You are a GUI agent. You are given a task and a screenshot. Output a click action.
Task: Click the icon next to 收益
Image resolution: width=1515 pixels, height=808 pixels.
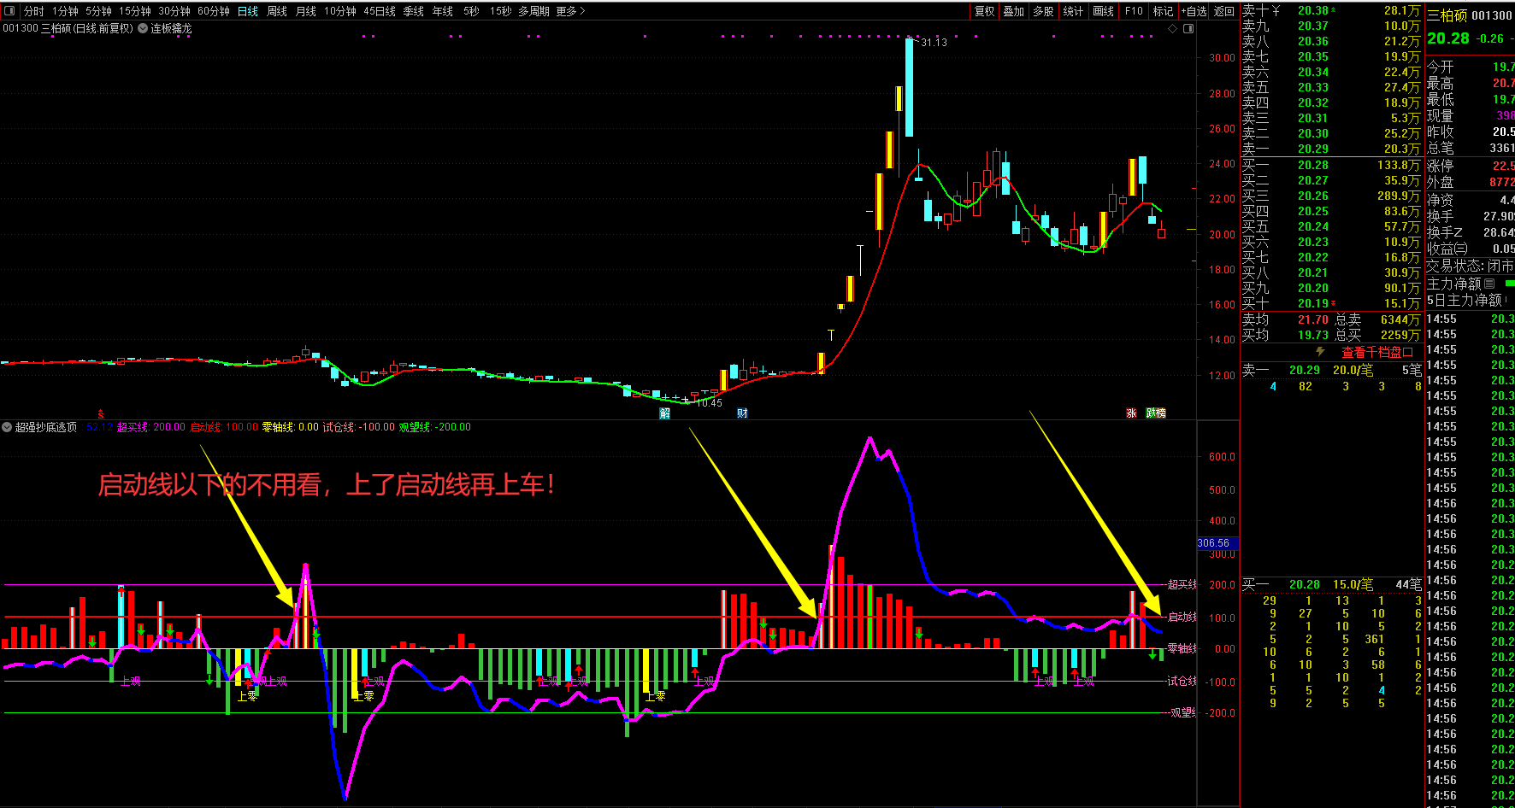click(x=1461, y=249)
